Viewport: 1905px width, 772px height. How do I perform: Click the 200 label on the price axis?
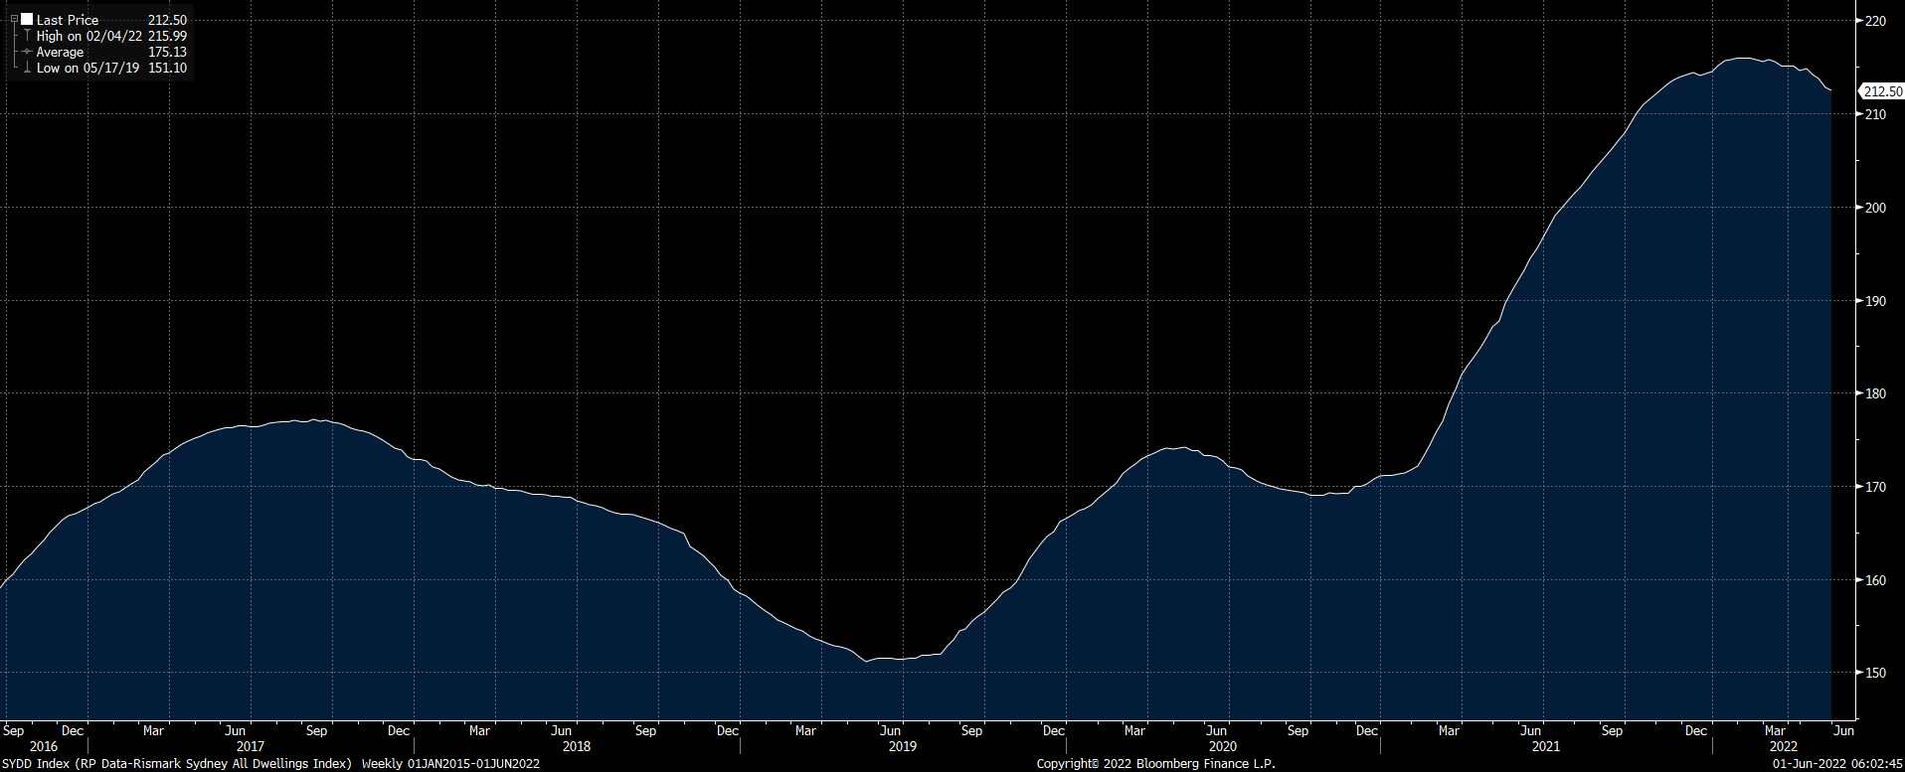click(x=1875, y=208)
